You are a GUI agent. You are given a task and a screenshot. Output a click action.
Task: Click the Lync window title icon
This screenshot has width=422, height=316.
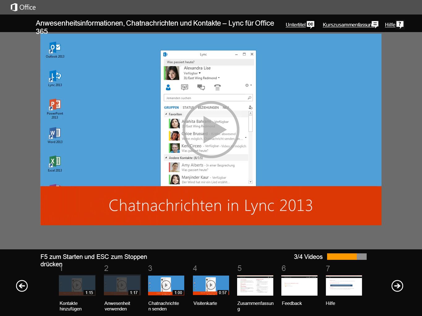tap(165, 54)
